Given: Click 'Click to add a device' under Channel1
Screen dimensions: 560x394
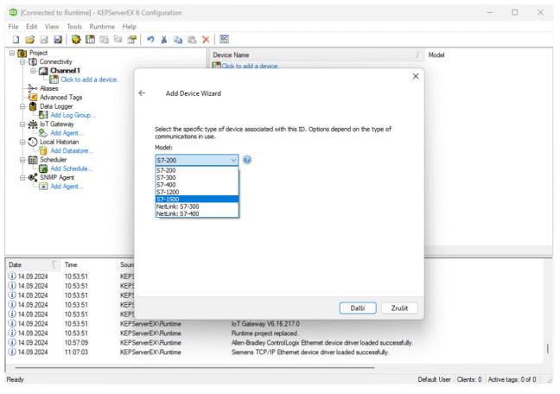Looking at the screenshot, I should (x=89, y=79).
